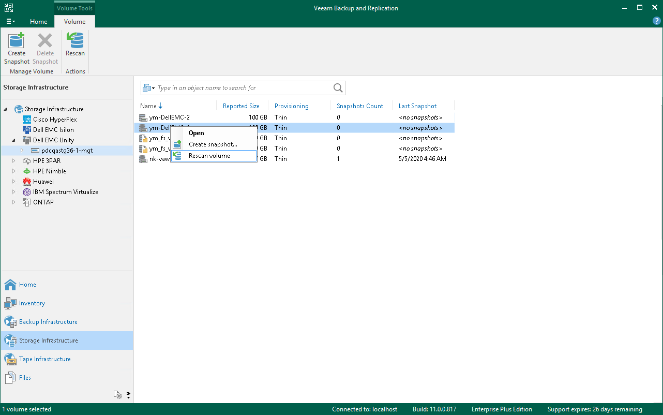Open the Inventory view icon
Viewport: 663px width, 415px height.
point(10,303)
